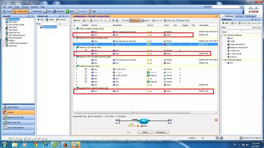Collapse the inside-srv incoming rules group

pos(74,47)
